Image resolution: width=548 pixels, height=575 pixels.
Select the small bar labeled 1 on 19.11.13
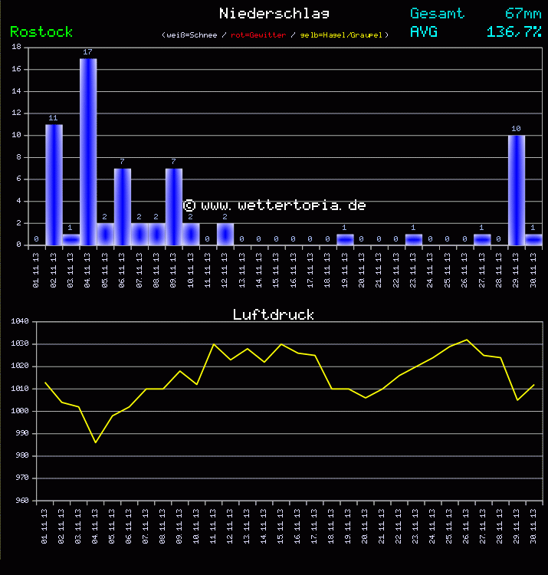coord(346,239)
